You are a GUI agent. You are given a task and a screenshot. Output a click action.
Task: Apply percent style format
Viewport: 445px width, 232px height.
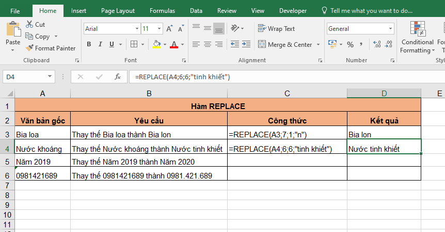[x=350, y=45]
